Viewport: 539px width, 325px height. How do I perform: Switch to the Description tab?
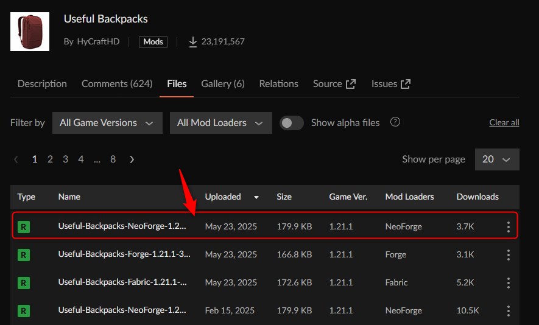[x=42, y=84]
